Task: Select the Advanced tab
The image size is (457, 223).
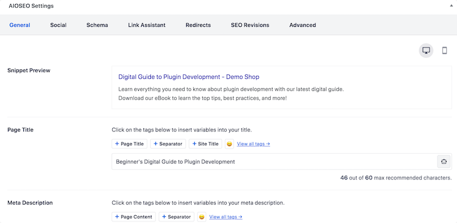Action: (x=303, y=25)
